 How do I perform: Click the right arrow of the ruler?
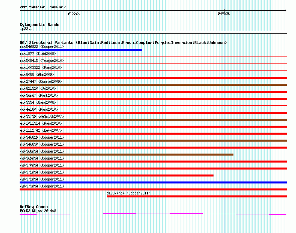(x=285, y=11)
